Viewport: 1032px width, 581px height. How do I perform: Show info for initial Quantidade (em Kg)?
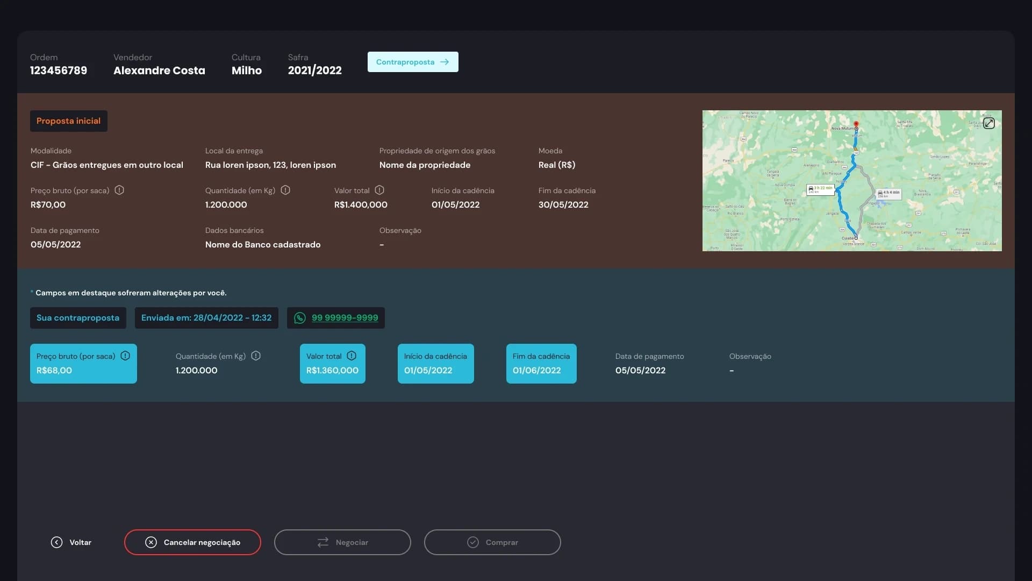285,190
